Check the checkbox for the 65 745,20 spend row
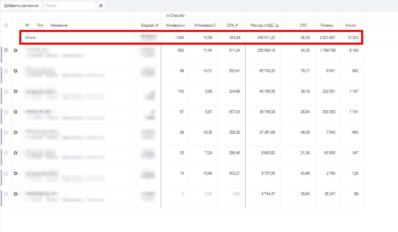This screenshot has height=232, width=398. click(6, 71)
